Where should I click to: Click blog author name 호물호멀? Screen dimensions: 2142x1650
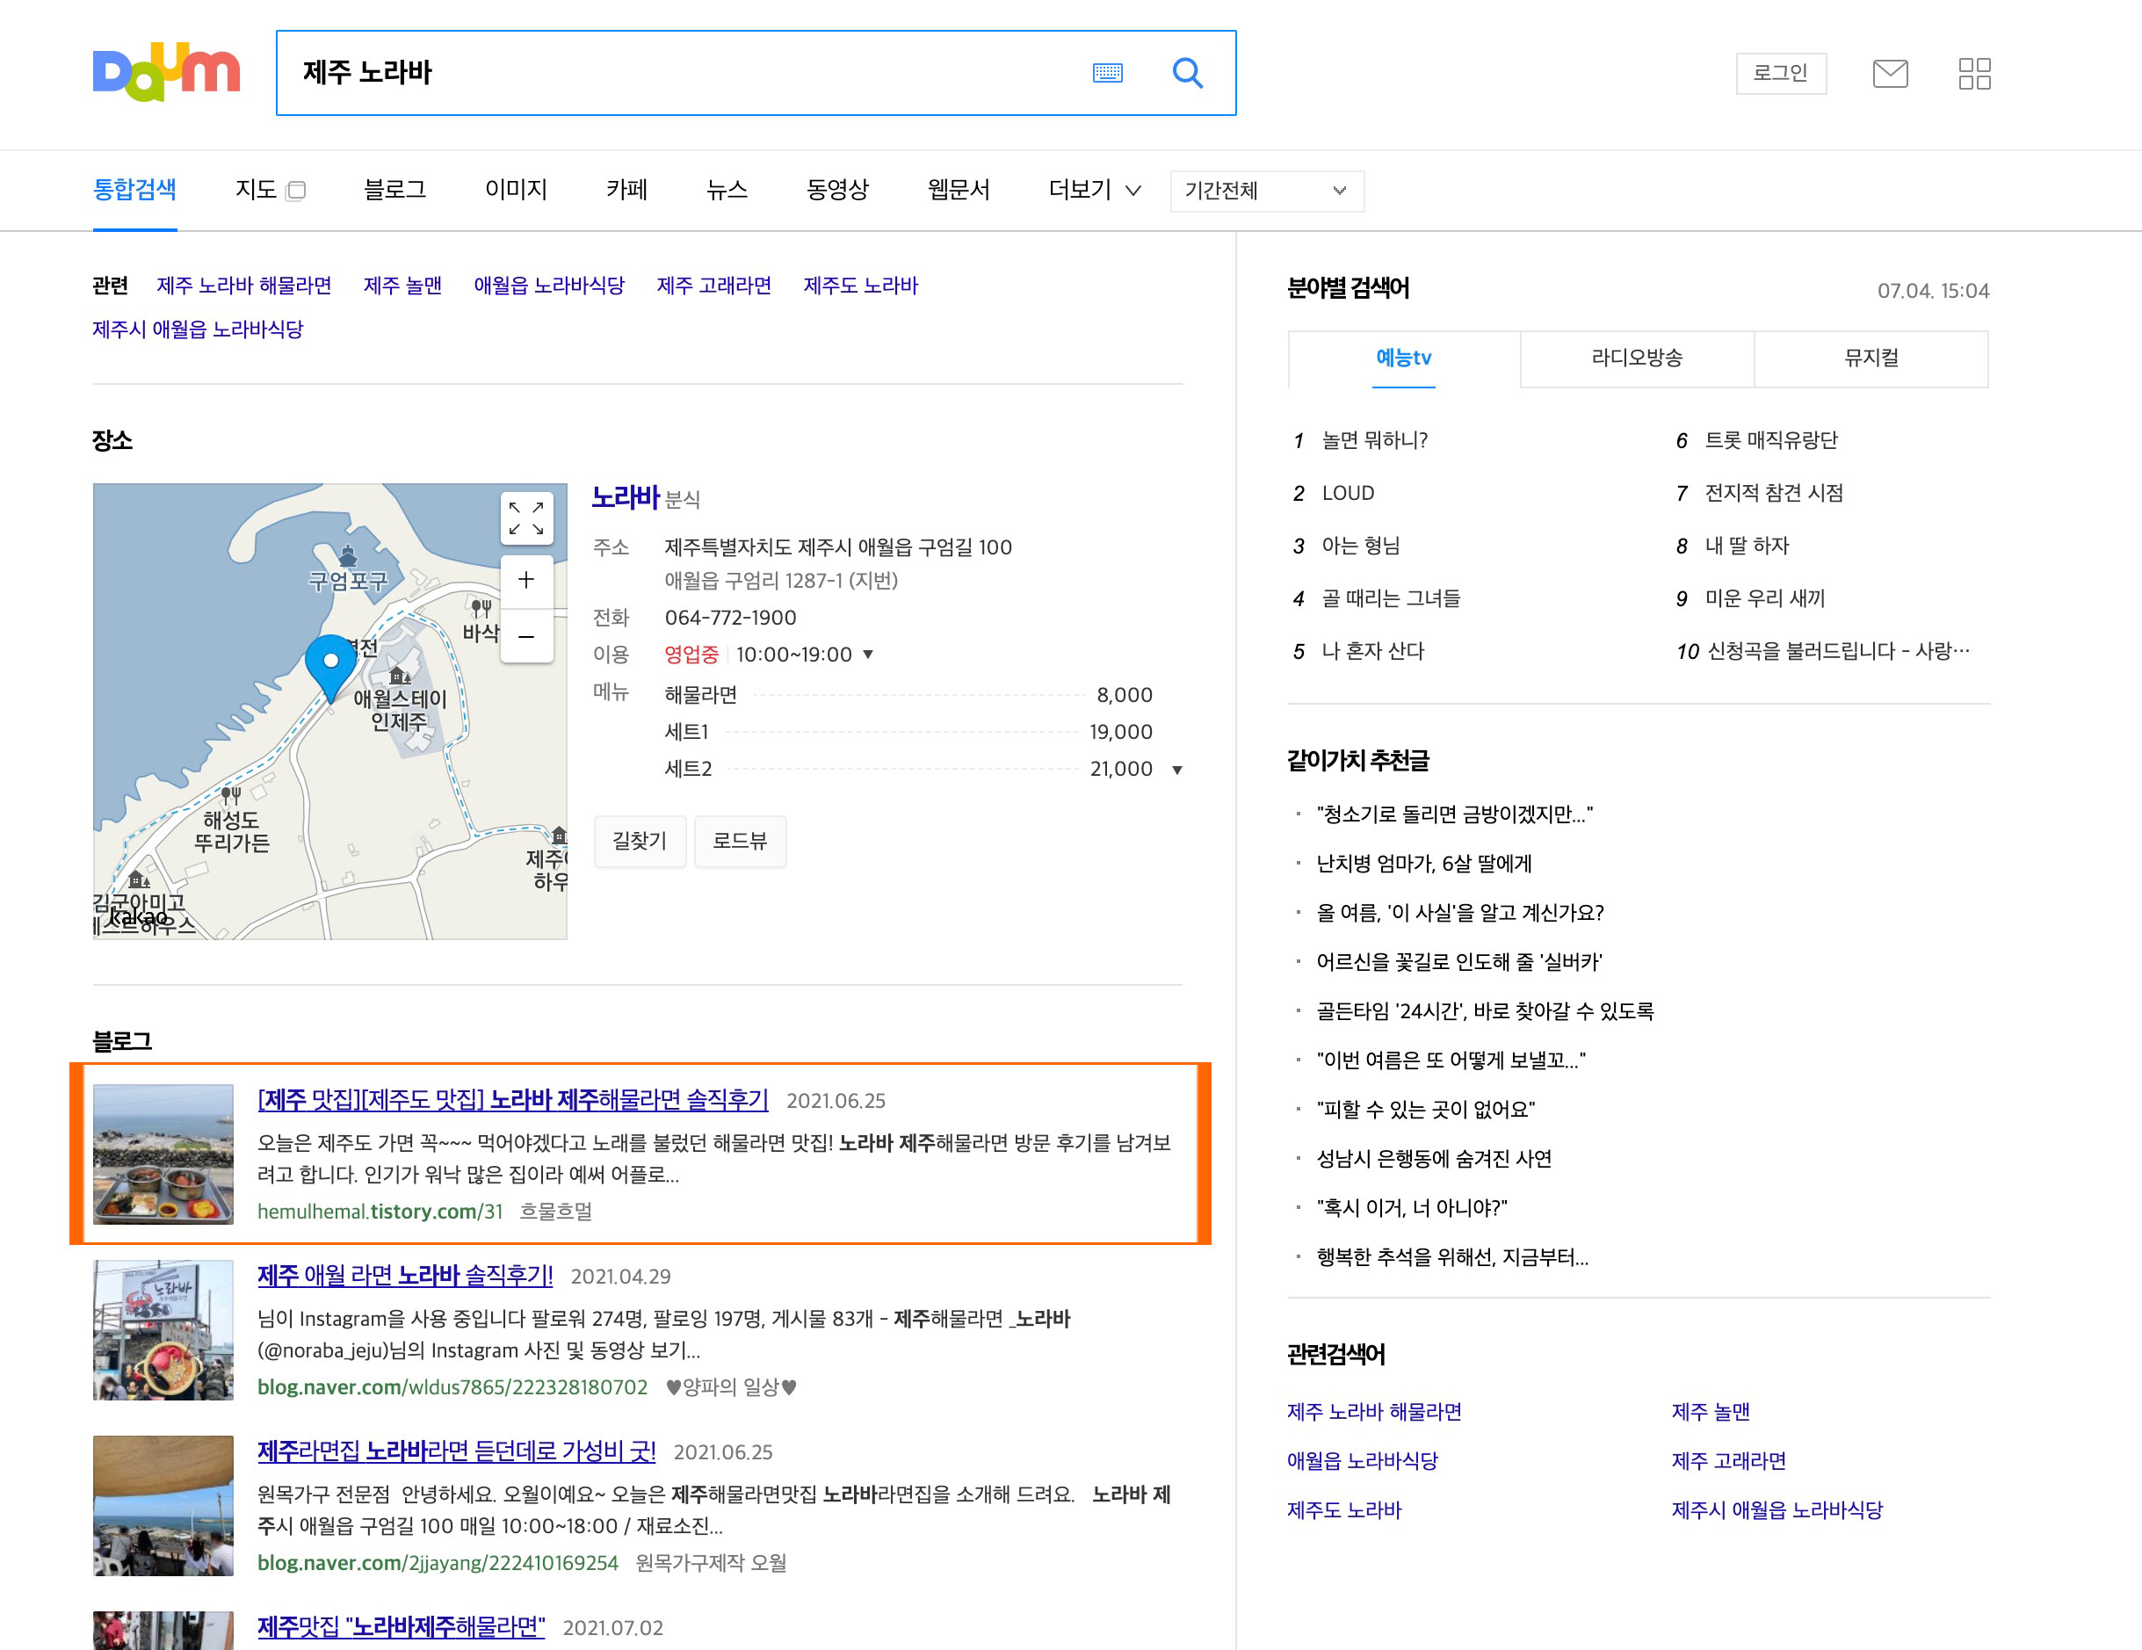tap(555, 1212)
